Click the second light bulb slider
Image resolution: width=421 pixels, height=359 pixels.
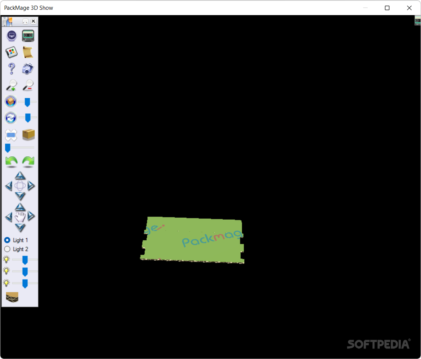25,272
